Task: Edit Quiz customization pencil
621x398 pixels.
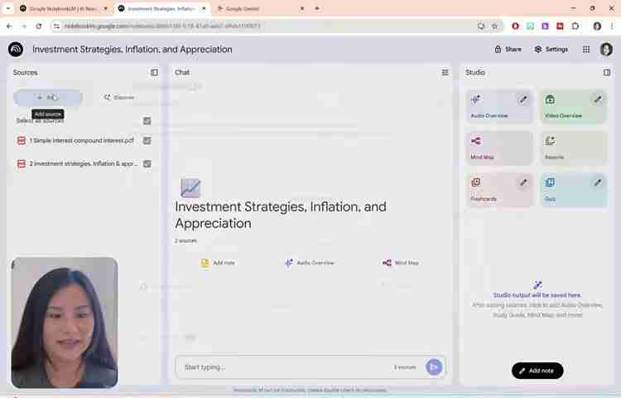Action: coord(598,182)
